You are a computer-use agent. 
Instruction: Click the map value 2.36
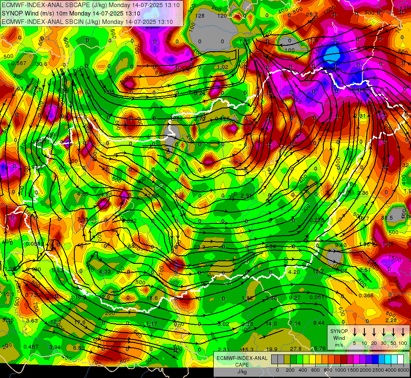(362, 193)
